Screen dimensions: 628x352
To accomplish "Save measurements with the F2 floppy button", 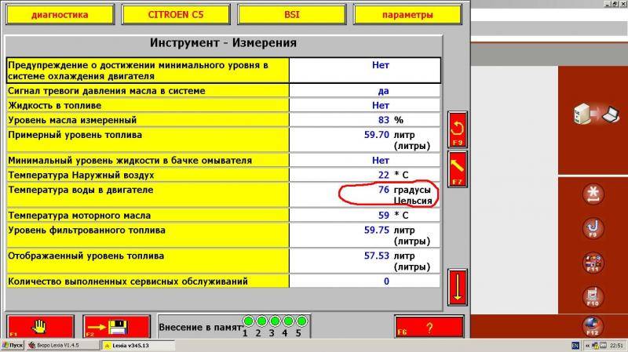I will (115, 326).
